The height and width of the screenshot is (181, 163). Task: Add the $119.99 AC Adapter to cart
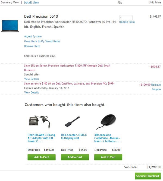(x=42, y=157)
